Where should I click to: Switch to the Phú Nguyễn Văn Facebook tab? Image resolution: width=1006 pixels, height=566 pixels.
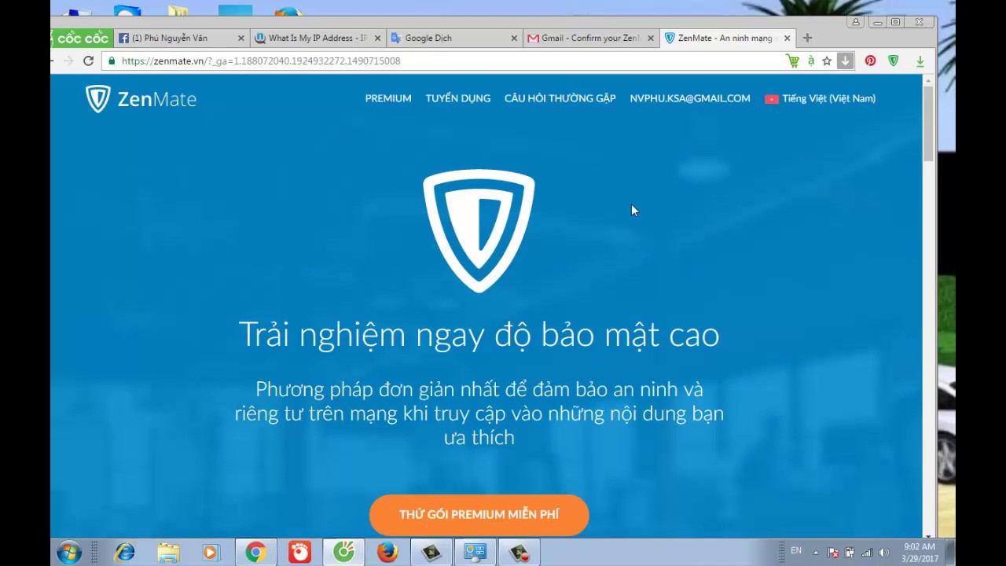coord(182,38)
